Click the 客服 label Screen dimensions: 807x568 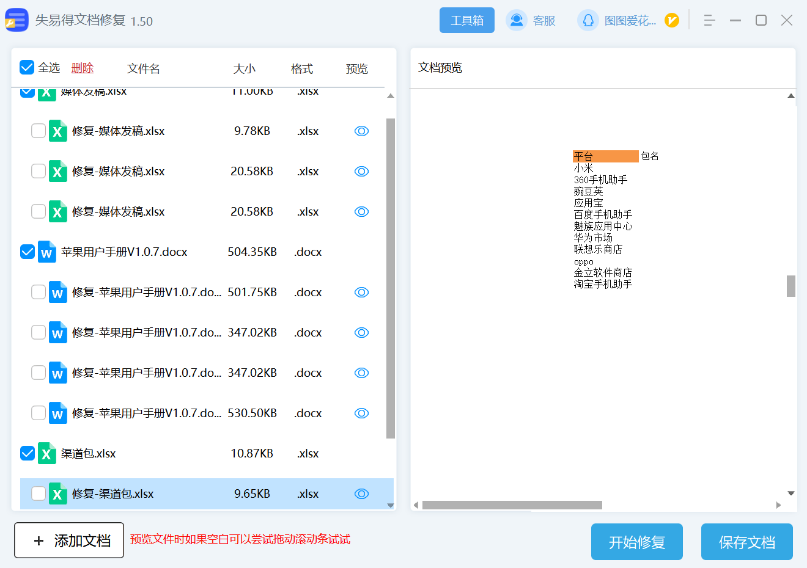tap(544, 21)
